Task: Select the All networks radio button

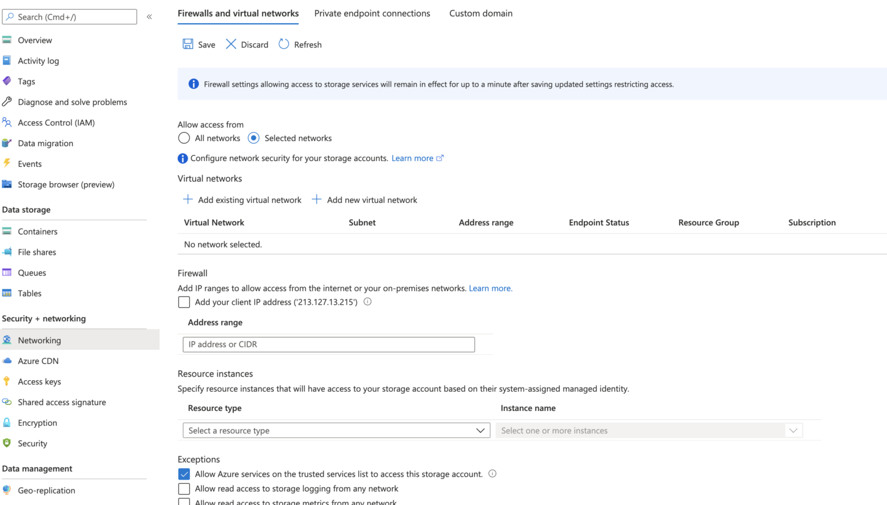Action: pos(184,138)
